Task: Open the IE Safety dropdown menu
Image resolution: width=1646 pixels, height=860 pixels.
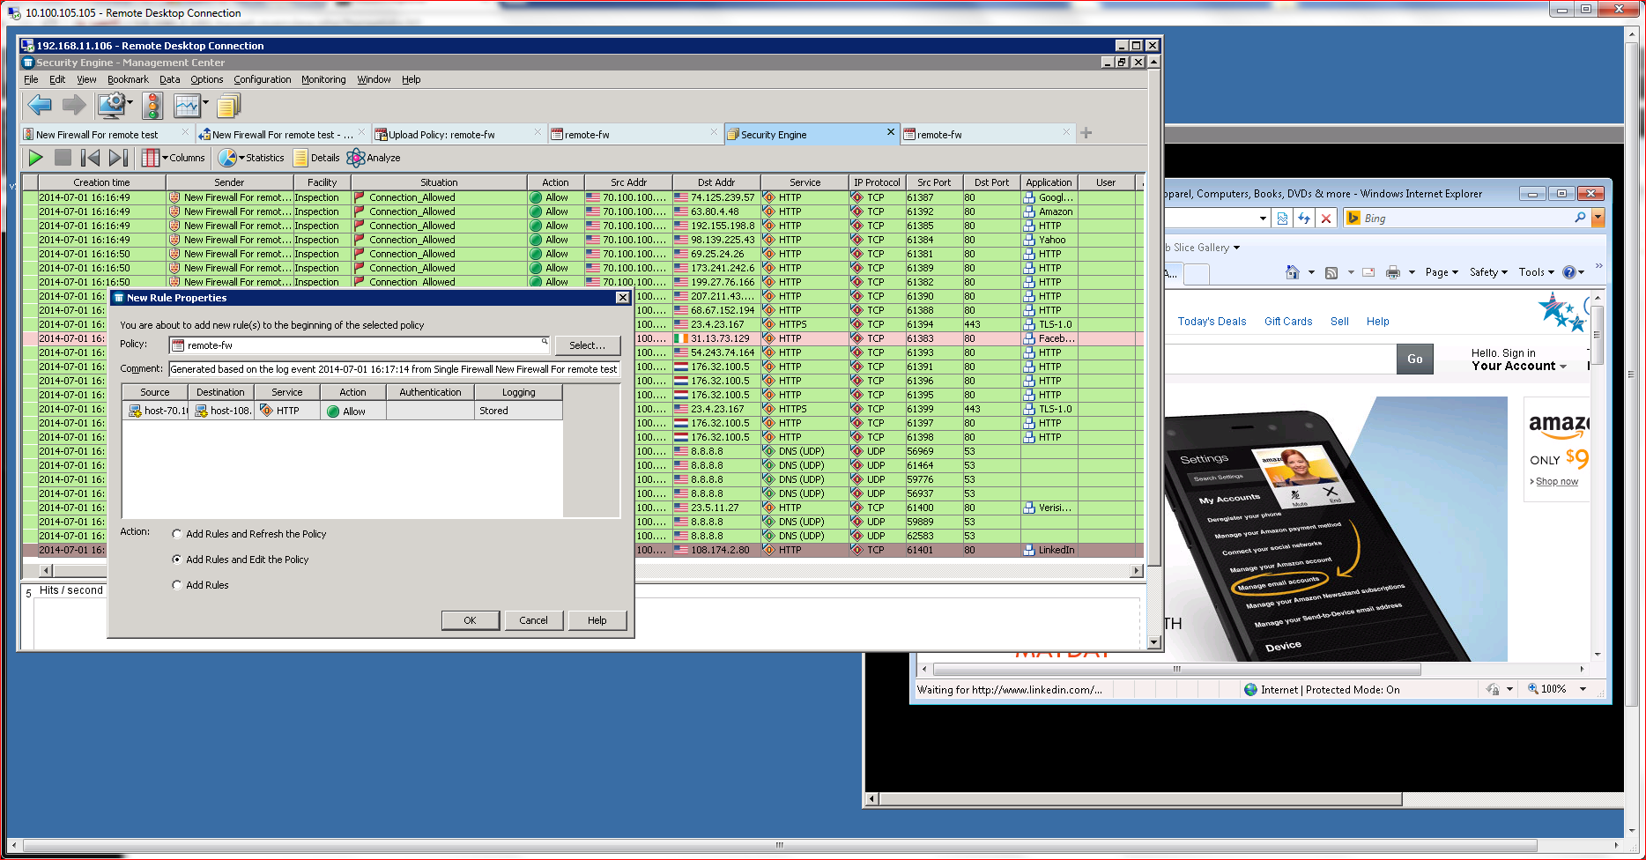Action: (x=1489, y=272)
